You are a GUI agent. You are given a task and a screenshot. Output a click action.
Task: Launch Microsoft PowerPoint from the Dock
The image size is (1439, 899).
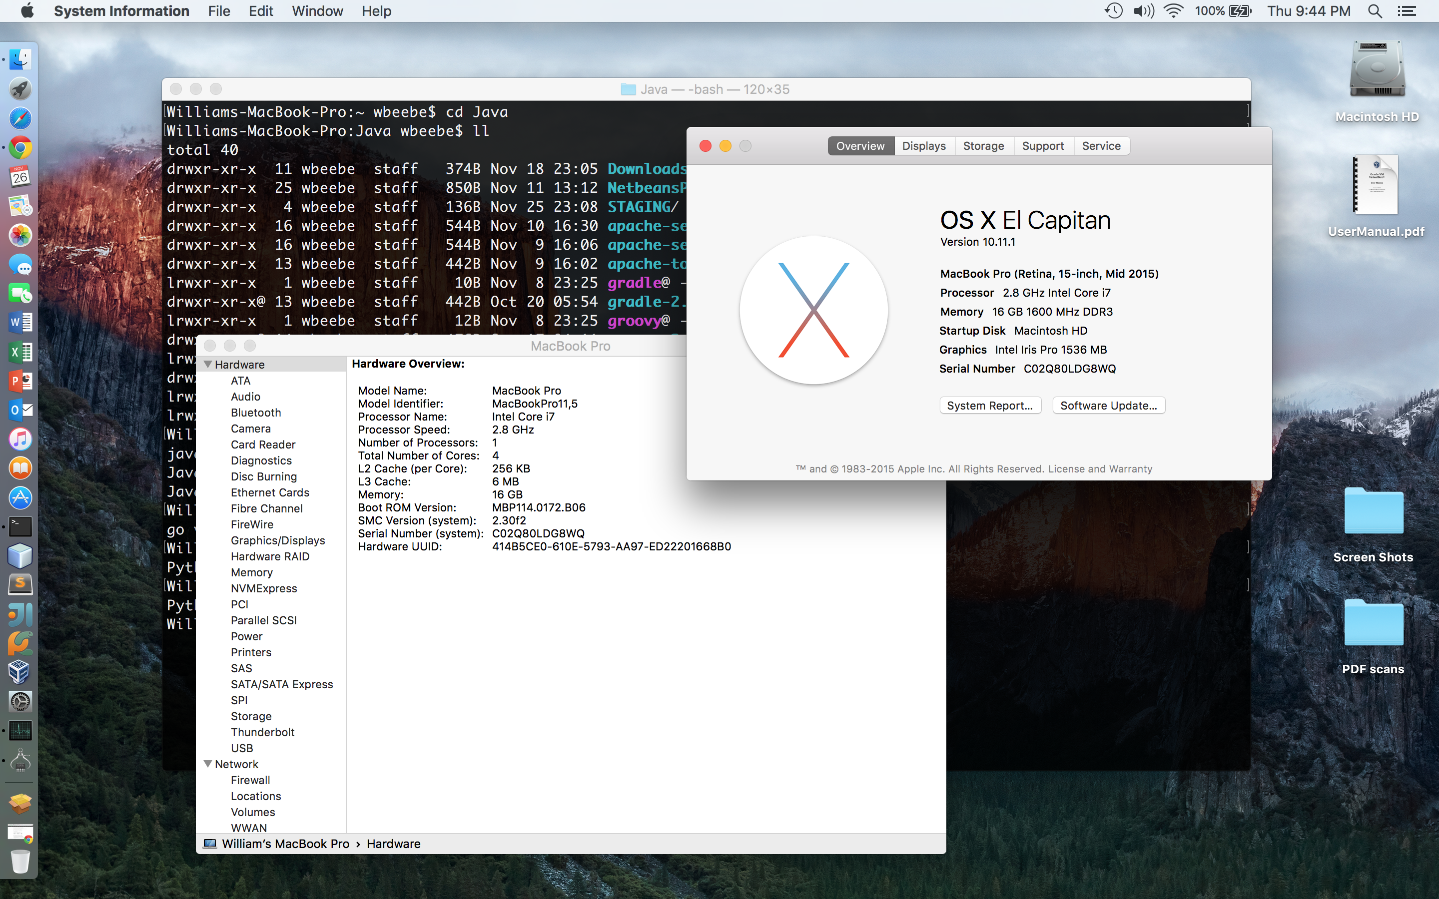pos(20,381)
